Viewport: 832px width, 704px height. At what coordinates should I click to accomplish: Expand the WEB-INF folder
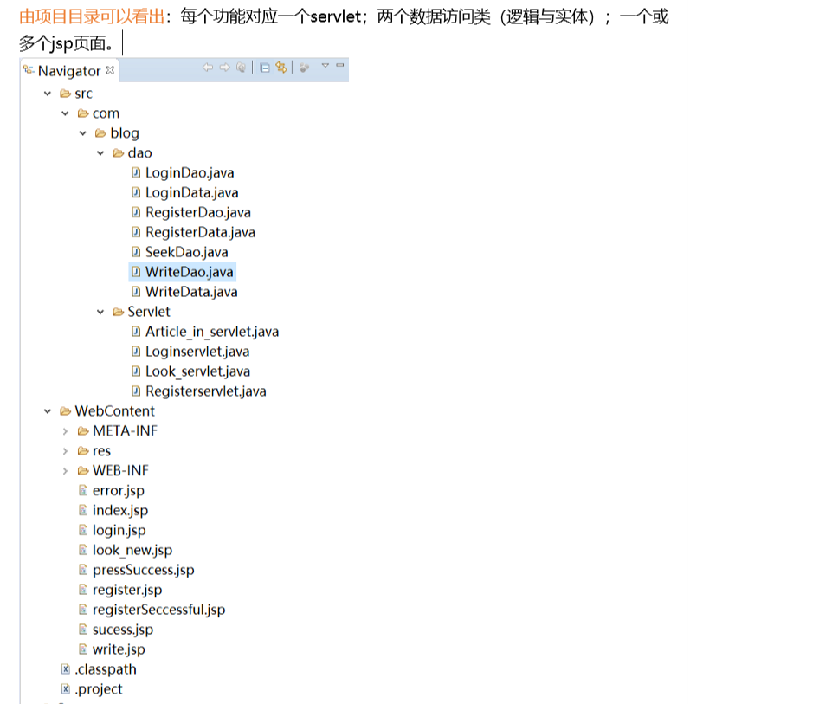click(67, 470)
